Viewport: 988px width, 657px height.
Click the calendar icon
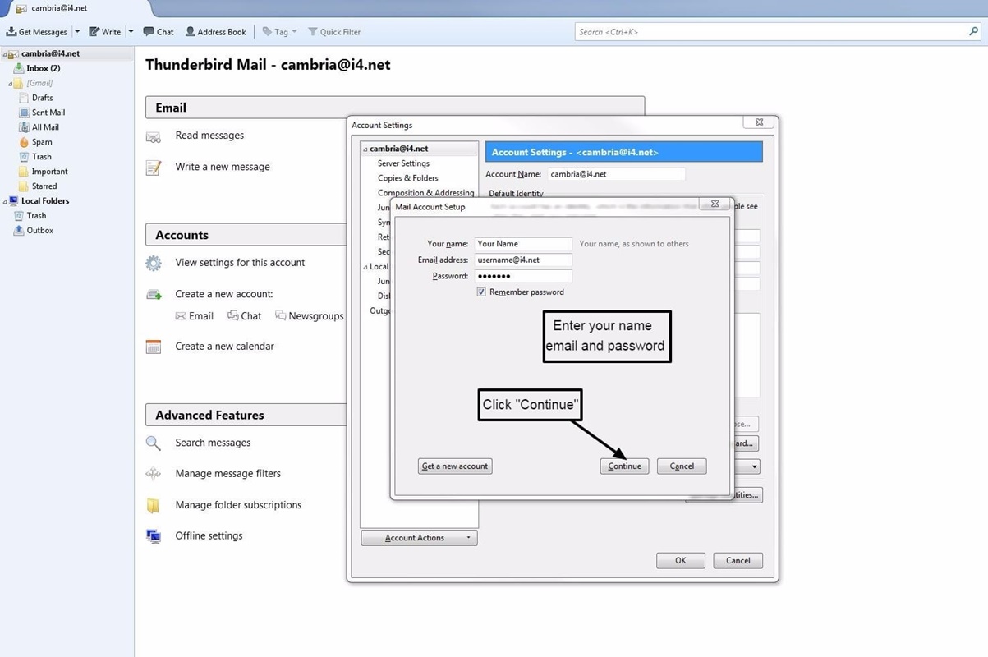(154, 347)
